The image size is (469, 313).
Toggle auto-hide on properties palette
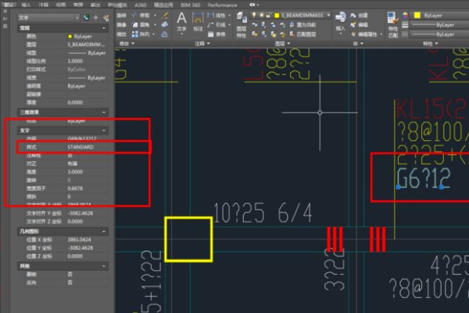(x=5, y=19)
